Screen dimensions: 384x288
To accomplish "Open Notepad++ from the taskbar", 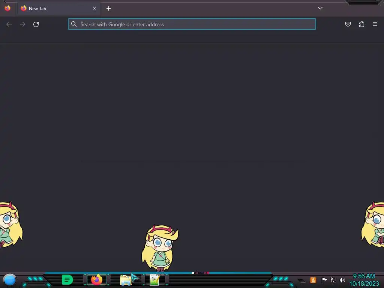I will (x=155, y=280).
